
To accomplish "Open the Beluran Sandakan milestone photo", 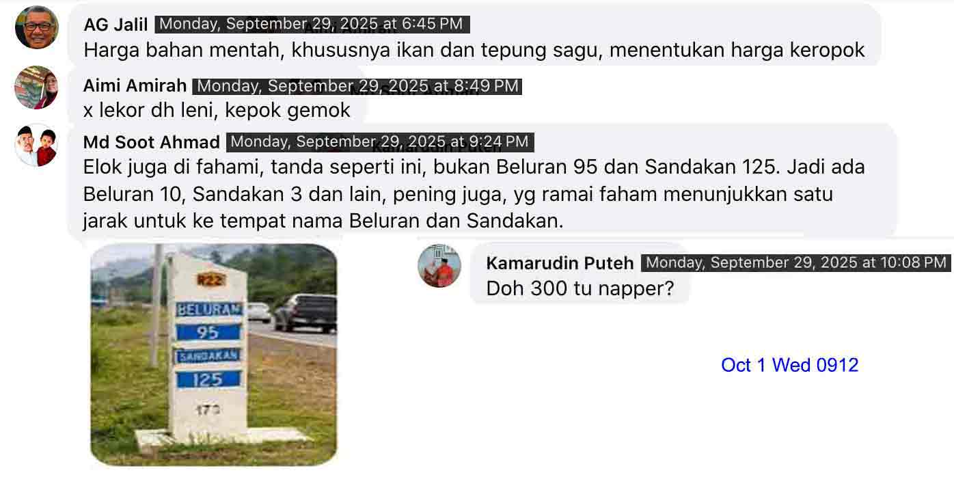I will pos(214,355).
